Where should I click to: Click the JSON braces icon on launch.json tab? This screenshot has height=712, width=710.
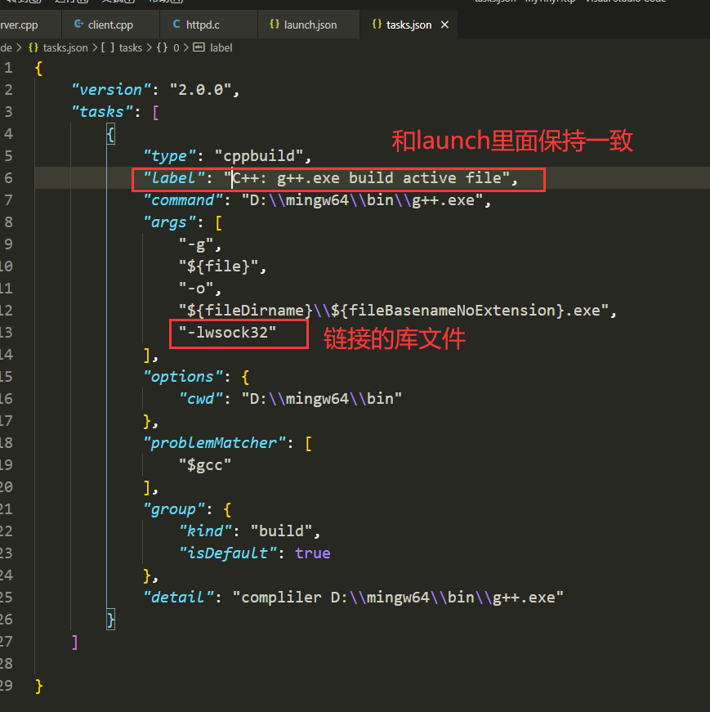click(275, 24)
